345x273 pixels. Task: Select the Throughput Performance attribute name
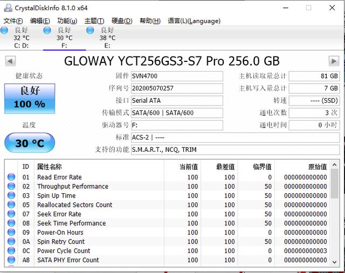coord(73,186)
